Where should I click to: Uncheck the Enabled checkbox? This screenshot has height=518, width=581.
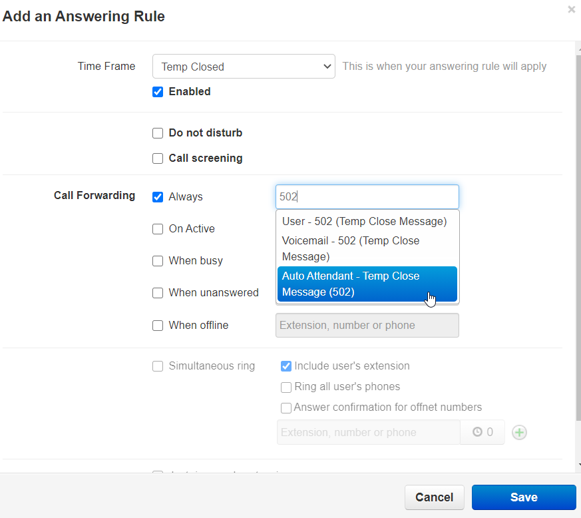click(158, 92)
